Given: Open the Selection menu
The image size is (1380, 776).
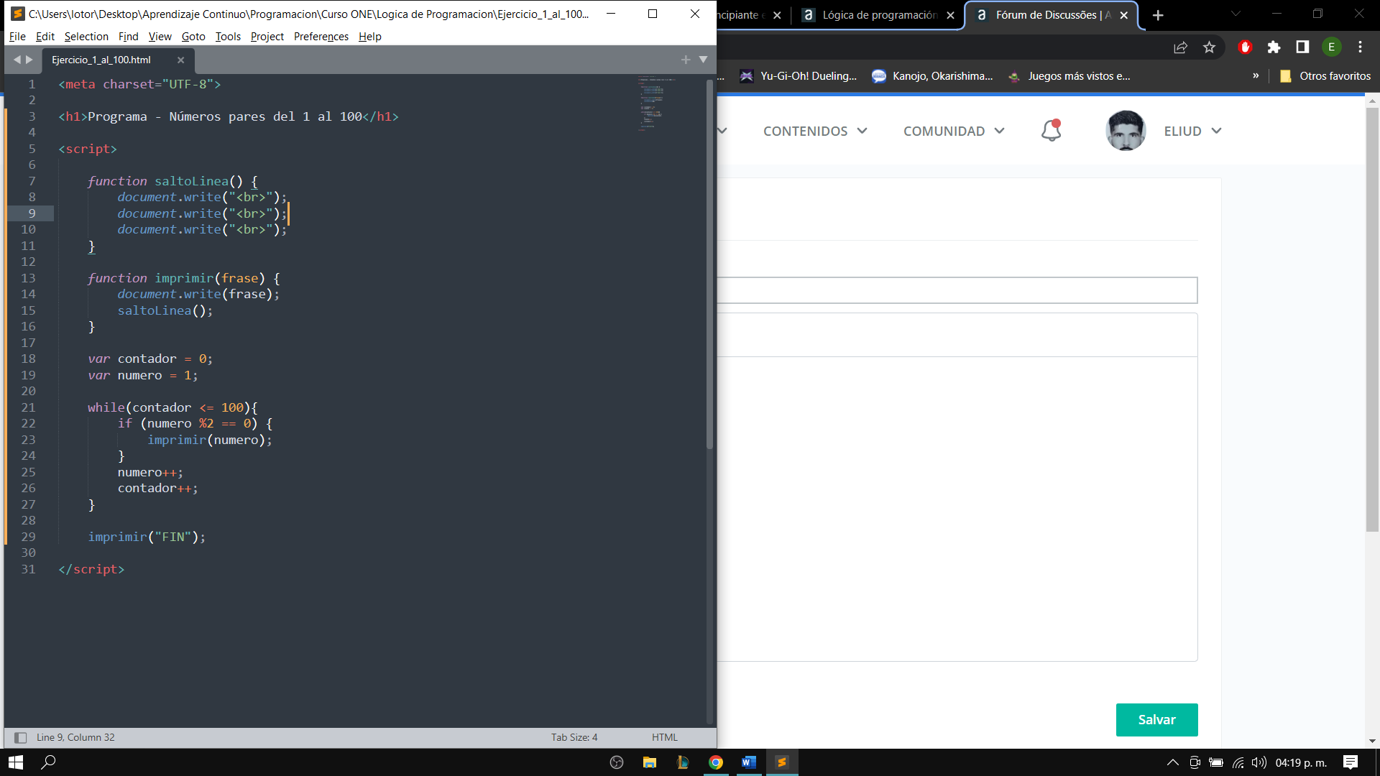Looking at the screenshot, I should click(86, 37).
